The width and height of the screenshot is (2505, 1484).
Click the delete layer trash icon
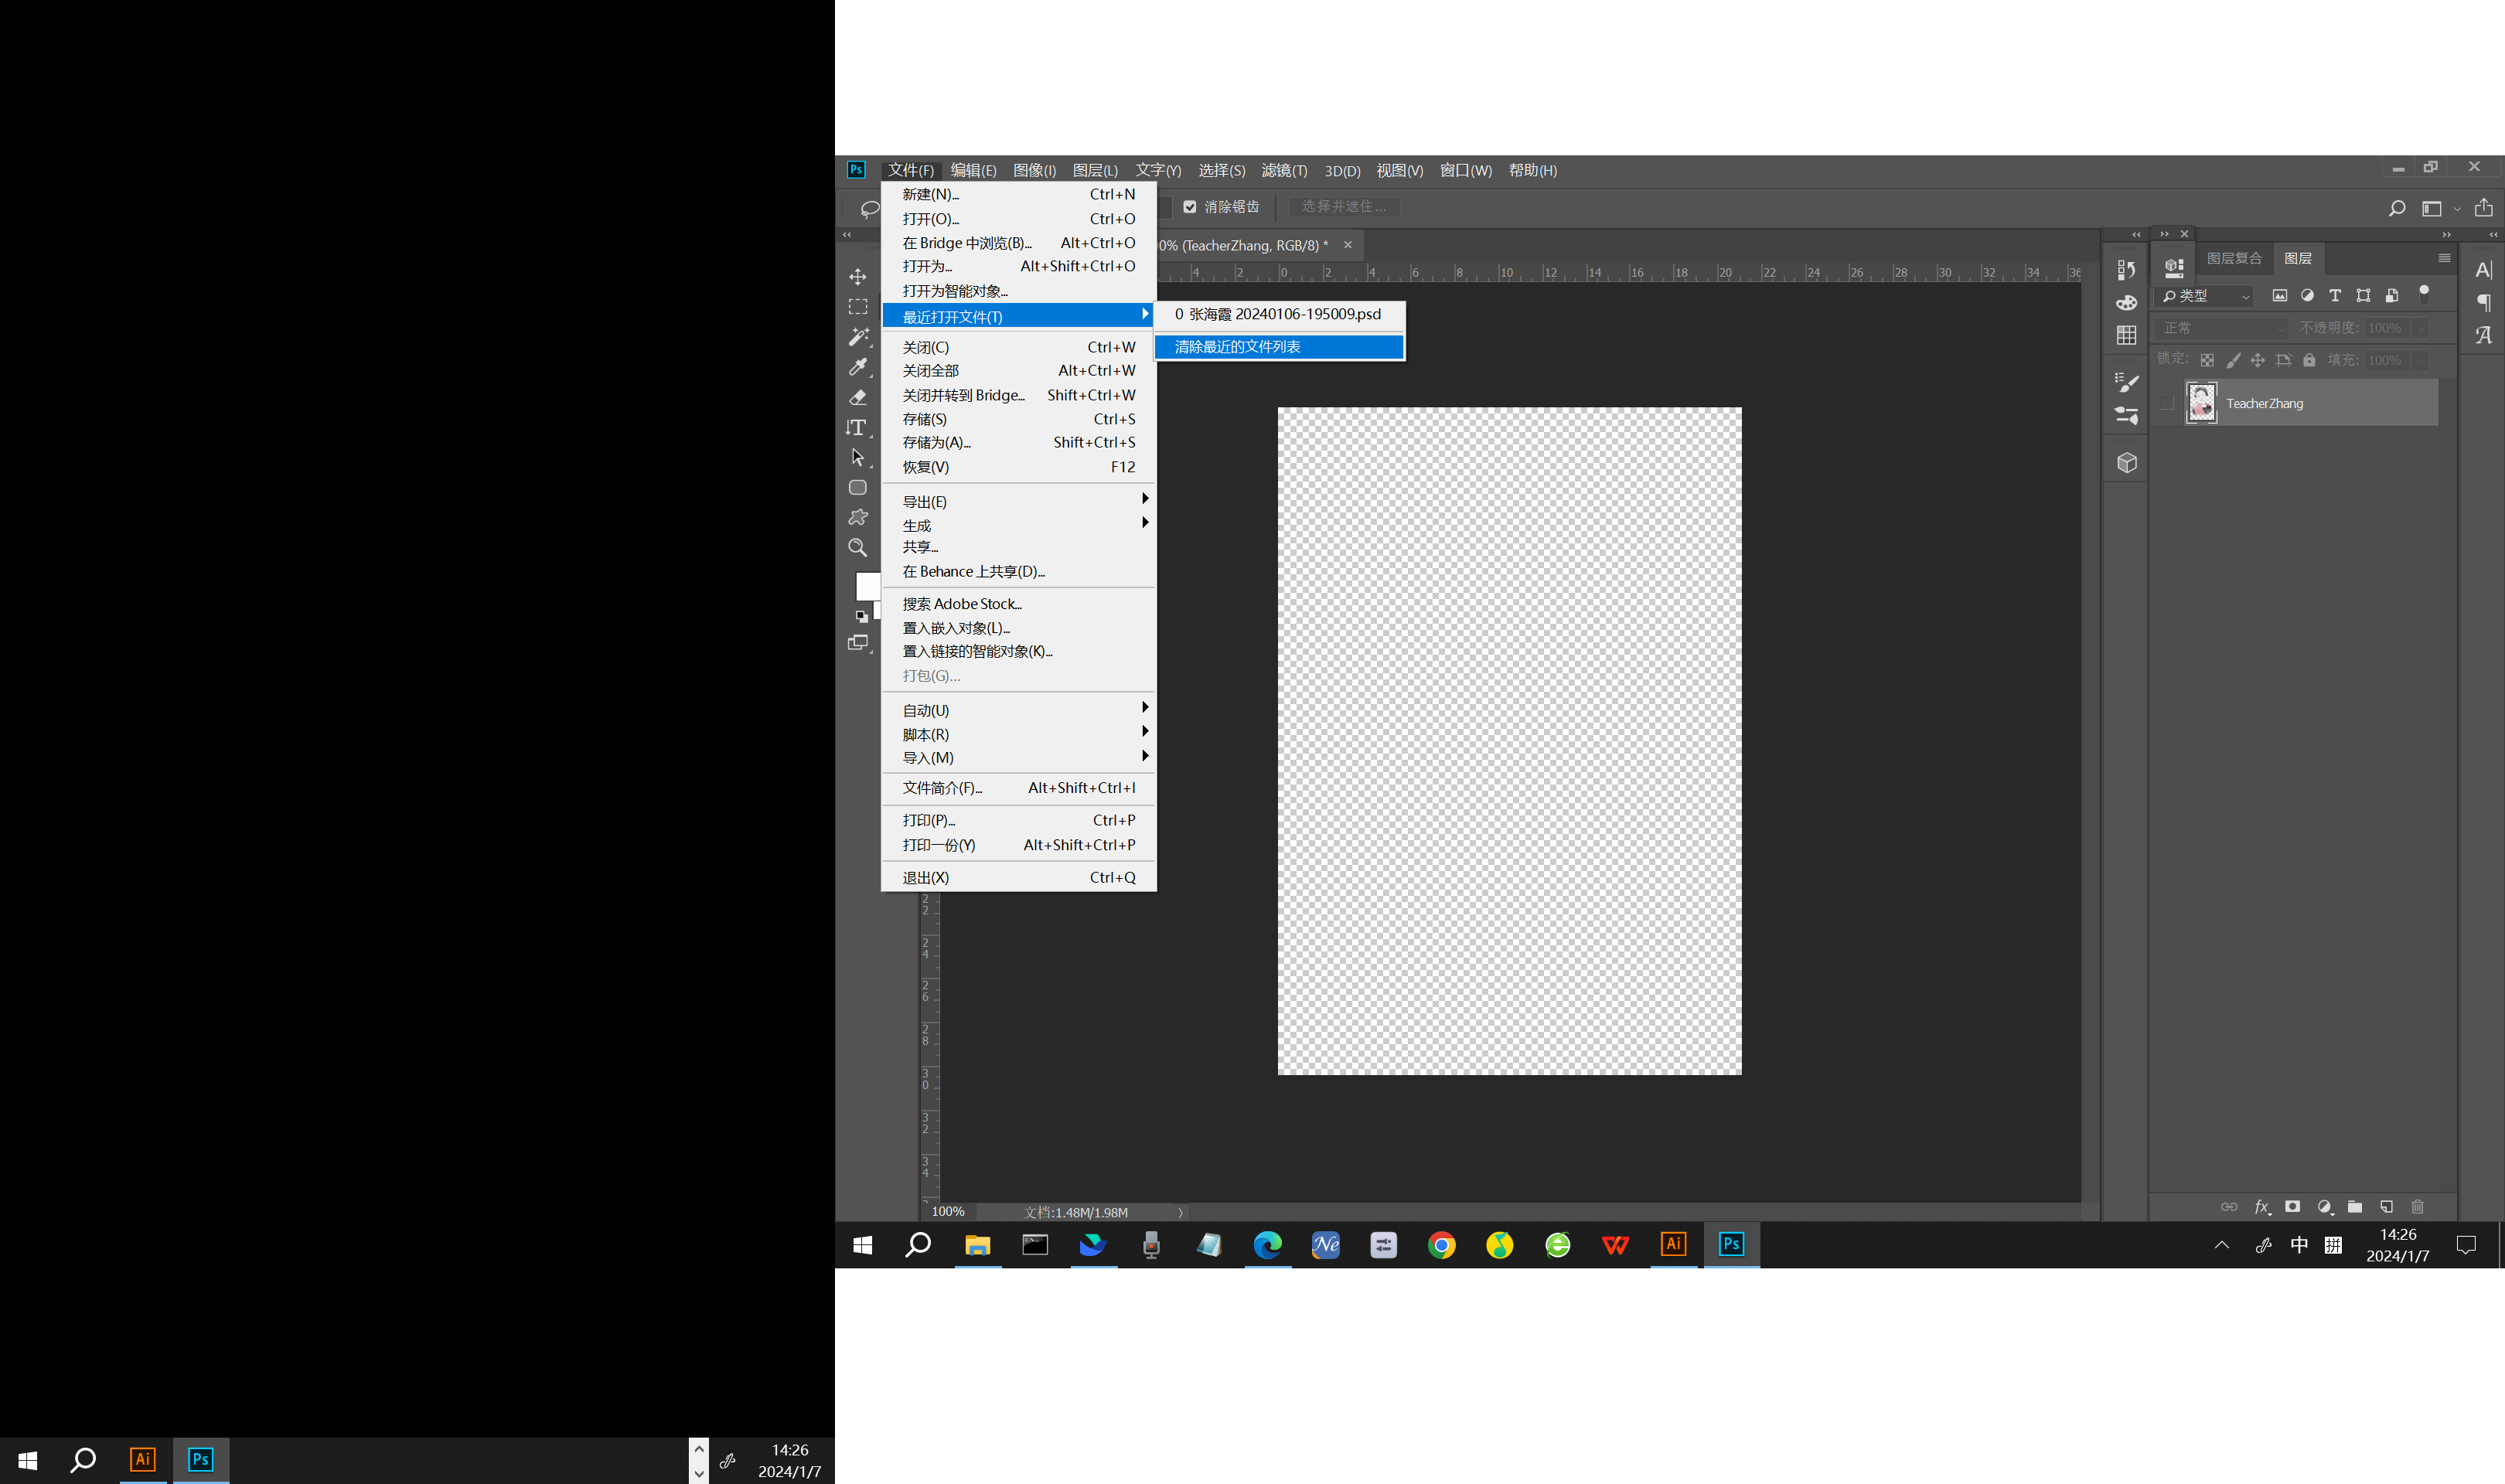2417,1207
